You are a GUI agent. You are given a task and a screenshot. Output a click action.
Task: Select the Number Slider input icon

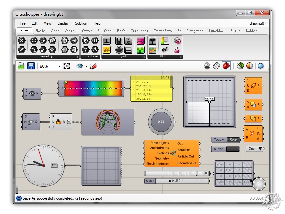click(107, 41)
